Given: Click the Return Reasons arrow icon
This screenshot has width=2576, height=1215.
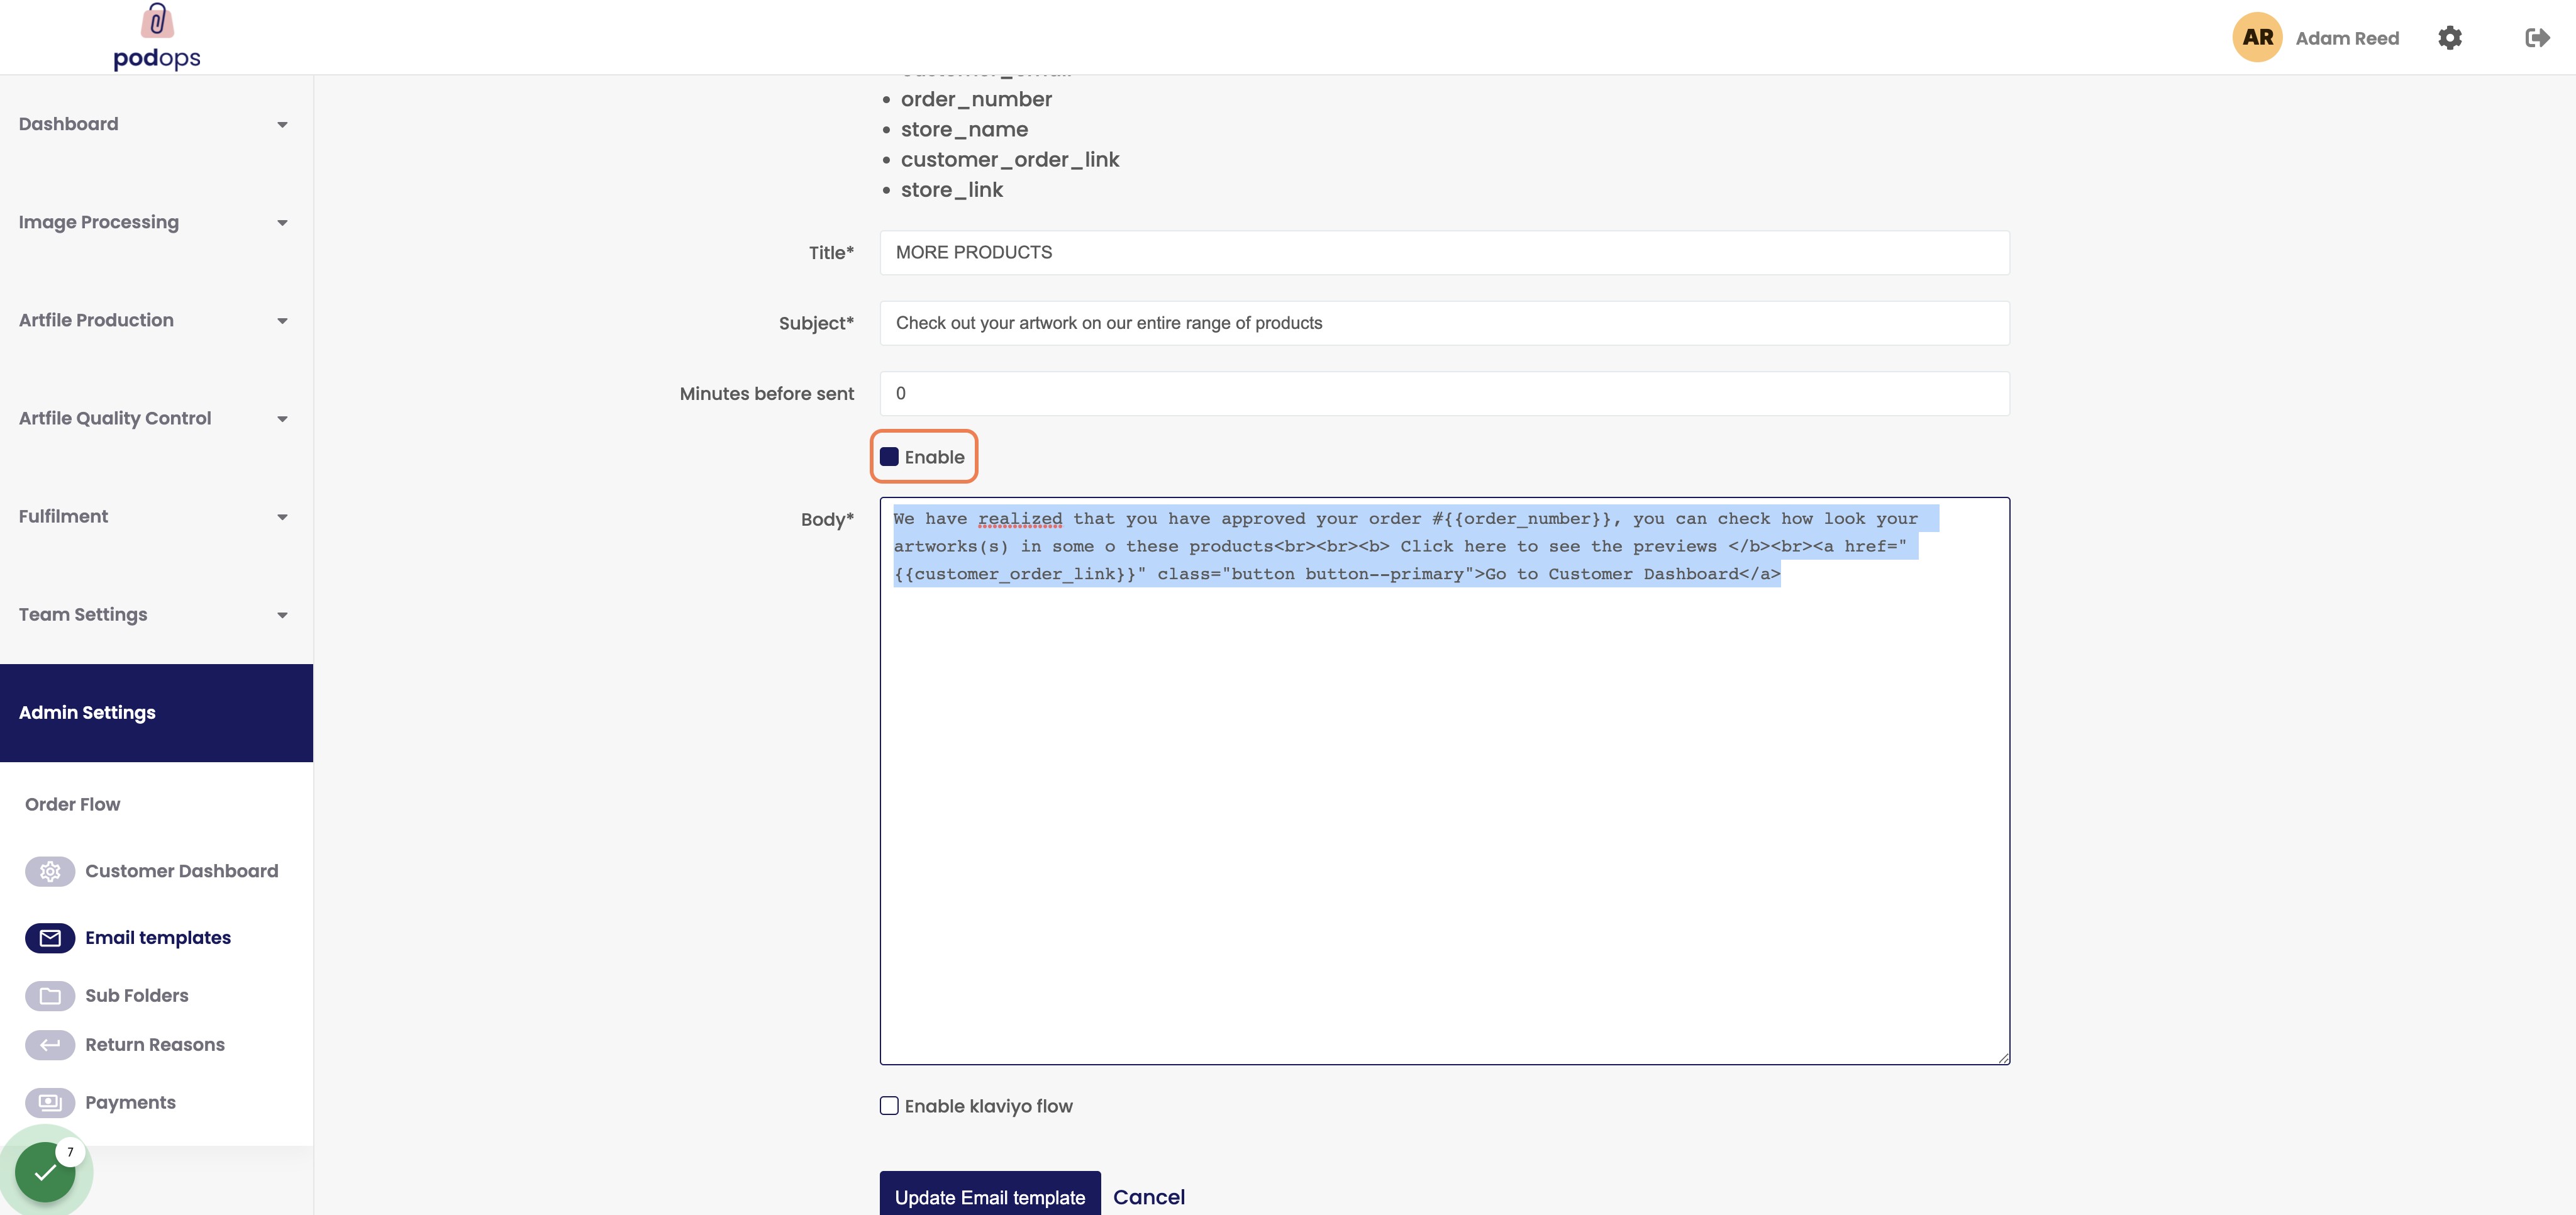Looking at the screenshot, I should tap(50, 1045).
